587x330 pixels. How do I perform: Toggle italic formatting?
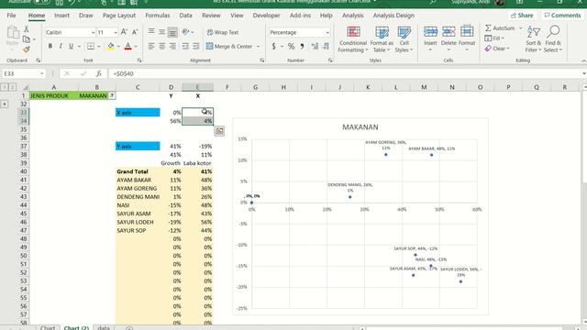pyautogui.click(x=61, y=47)
